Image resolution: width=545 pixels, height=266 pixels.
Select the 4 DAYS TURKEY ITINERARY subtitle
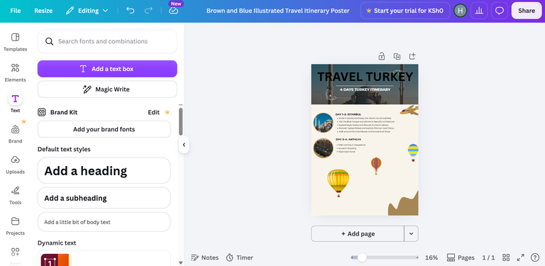(365, 89)
